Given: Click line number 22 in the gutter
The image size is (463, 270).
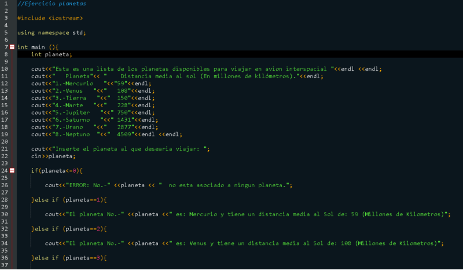Looking at the screenshot, I should coord(5,156).
